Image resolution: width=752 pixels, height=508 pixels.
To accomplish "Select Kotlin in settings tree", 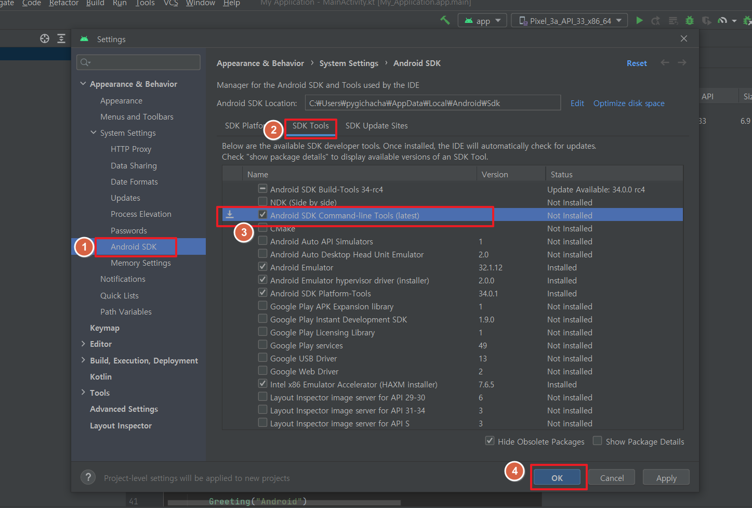I will point(101,376).
